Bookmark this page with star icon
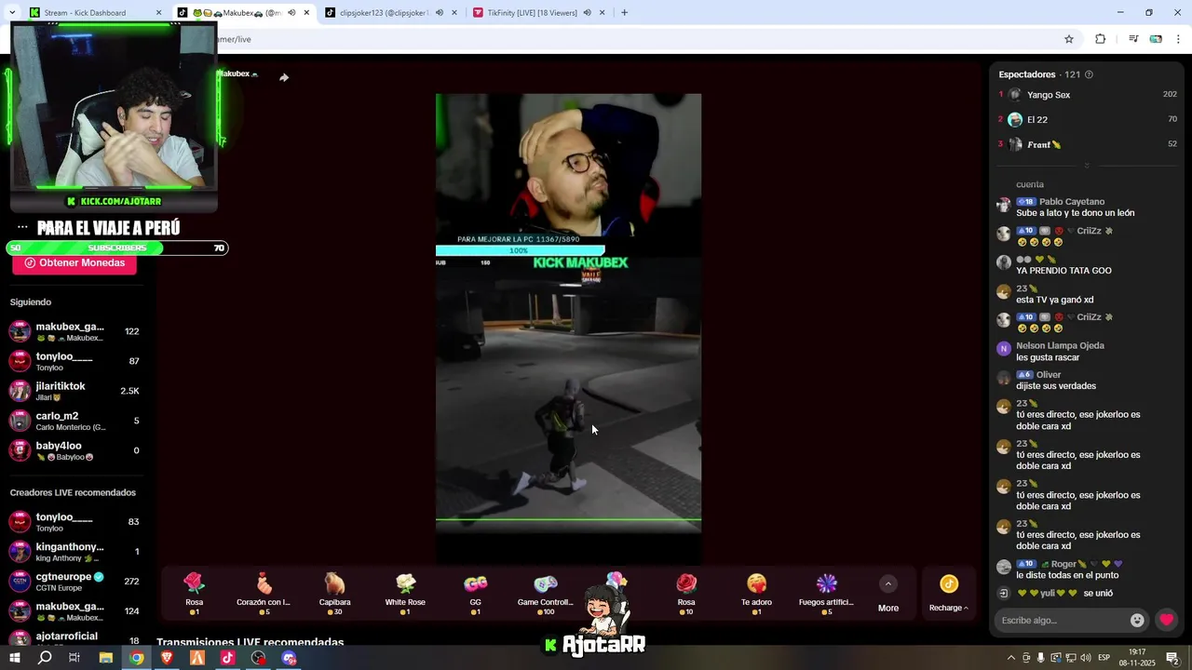The height and width of the screenshot is (670, 1192). point(1069,39)
